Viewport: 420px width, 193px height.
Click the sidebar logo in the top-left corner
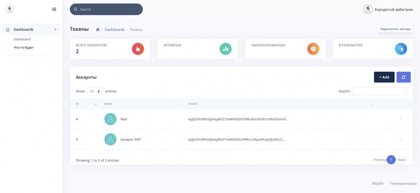tap(10, 9)
